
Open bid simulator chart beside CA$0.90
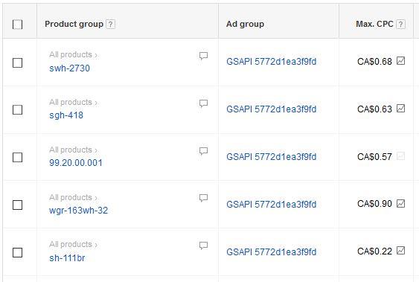click(400, 203)
